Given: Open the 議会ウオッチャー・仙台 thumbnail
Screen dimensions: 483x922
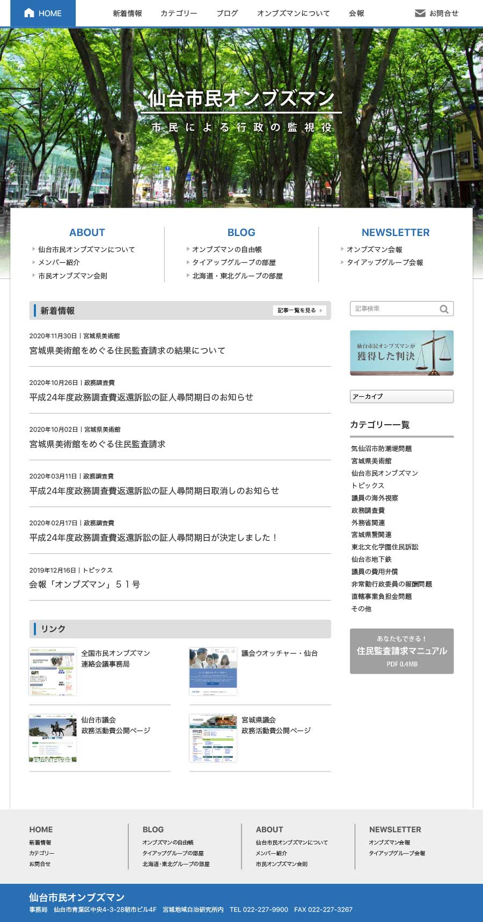Looking at the screenshot, I should pos(213,671).
